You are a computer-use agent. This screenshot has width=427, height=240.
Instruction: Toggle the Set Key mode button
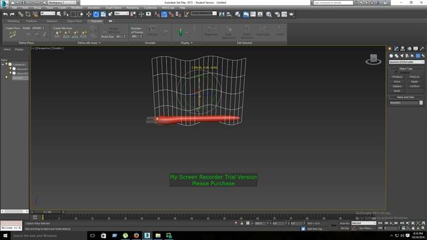(344, 228)
